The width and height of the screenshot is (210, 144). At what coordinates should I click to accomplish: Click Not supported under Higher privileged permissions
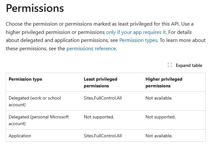coord(161,117)
